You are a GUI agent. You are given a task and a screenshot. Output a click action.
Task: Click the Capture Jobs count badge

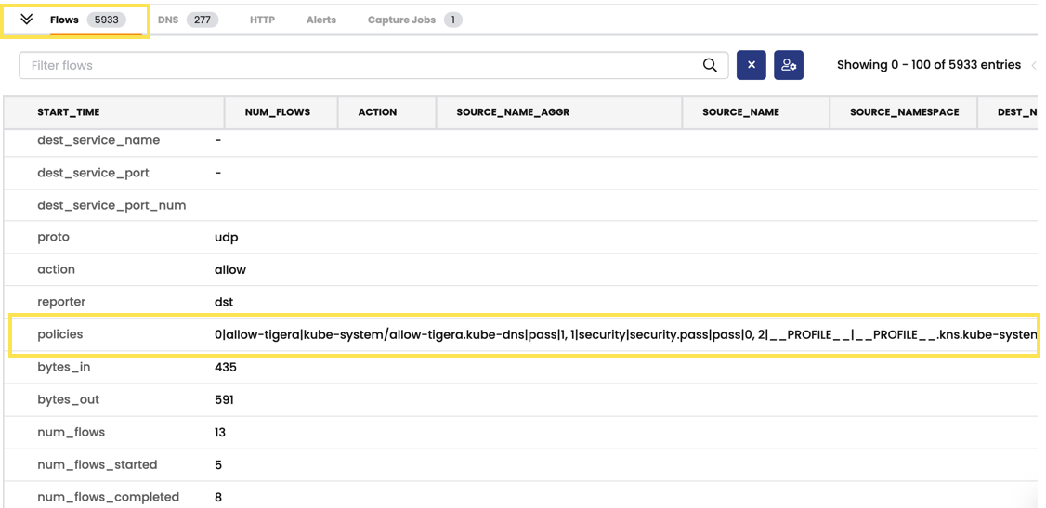[x=452, y=20]
